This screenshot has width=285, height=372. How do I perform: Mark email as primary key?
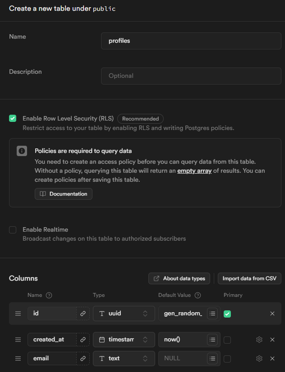coord(227,359)
